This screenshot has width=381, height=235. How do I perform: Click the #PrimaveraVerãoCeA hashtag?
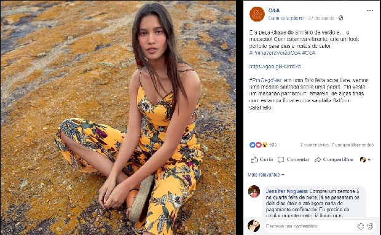click(275, 53)
